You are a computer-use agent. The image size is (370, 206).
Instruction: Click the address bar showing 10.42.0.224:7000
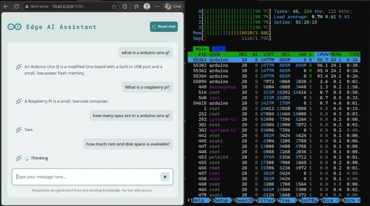pos(68,7)
